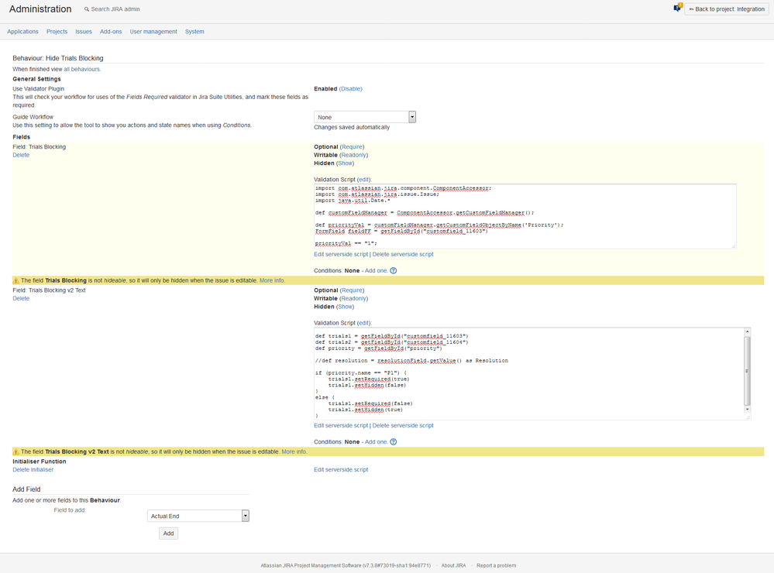Click the v2 script box scrollbar thumb
The width and height of the screenshot is (774, 573).
point(748,371)
